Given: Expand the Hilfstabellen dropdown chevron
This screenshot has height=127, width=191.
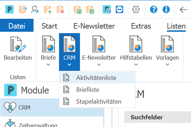Looking at the screenshot, I should pos(136,65).
